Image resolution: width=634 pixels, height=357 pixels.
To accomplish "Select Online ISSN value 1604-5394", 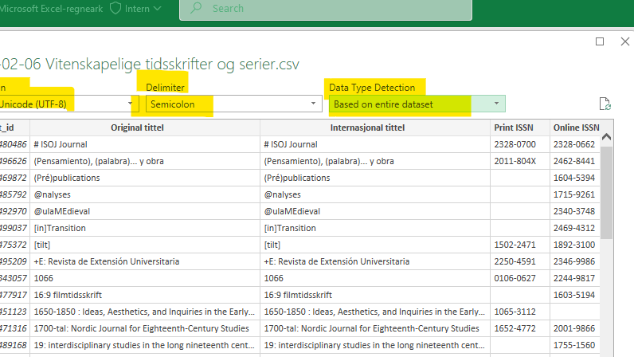I will 574,178.
